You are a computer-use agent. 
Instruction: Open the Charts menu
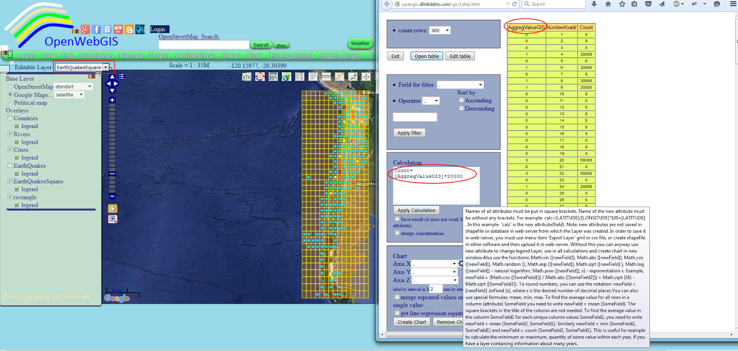(230, 56)
